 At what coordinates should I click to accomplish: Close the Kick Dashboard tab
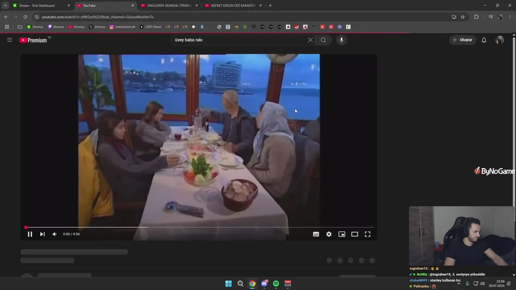pos(69,6)
